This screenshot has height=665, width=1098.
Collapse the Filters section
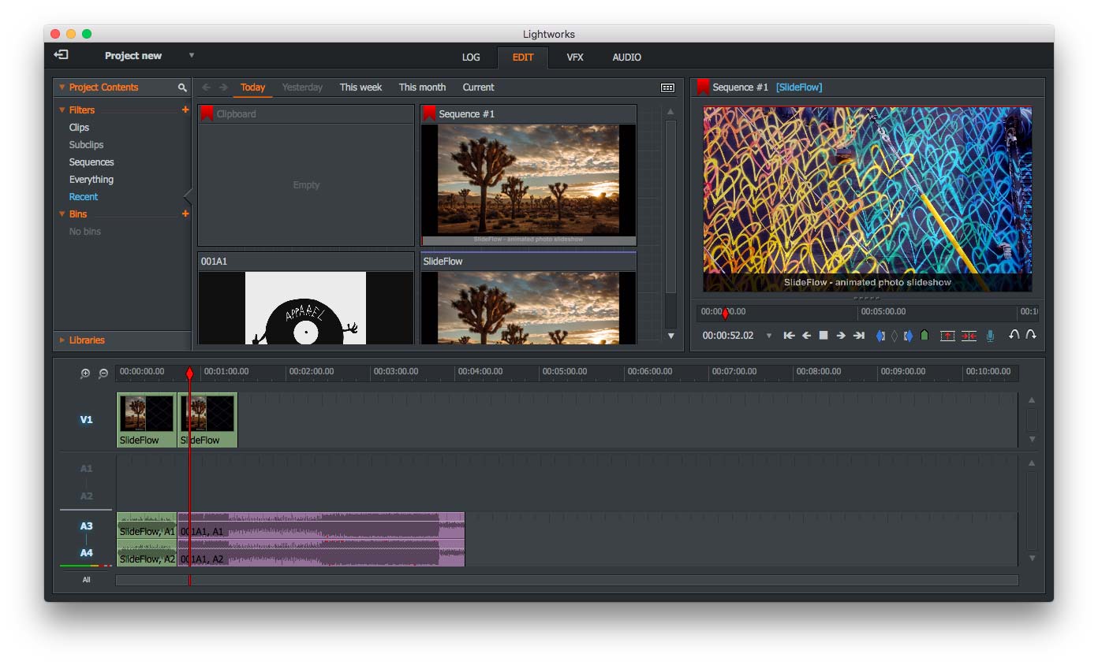point(62,110)
